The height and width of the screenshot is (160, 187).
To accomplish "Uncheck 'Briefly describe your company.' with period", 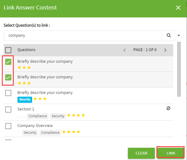I will pyautogui.click(x=8, y=77).
